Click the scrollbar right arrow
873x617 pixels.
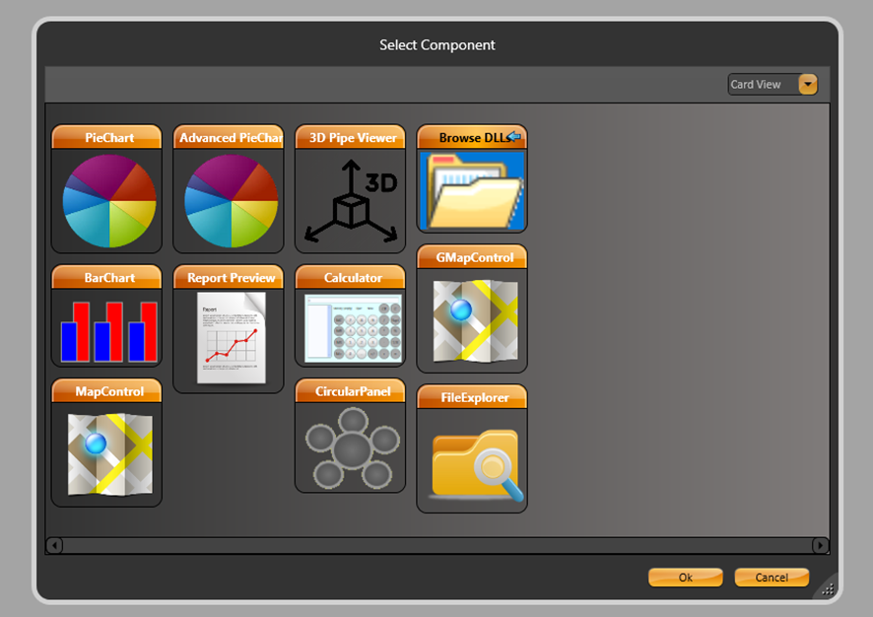point(820,545)
